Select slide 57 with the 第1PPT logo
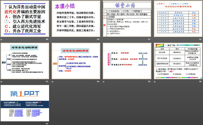Viewport: 203px width, 125px height. coord(24,103)
